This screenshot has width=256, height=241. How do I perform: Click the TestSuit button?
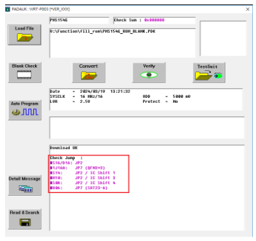[209, 72]
